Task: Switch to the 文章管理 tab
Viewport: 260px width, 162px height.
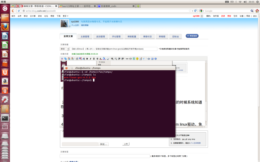Action: click(85, 36)
